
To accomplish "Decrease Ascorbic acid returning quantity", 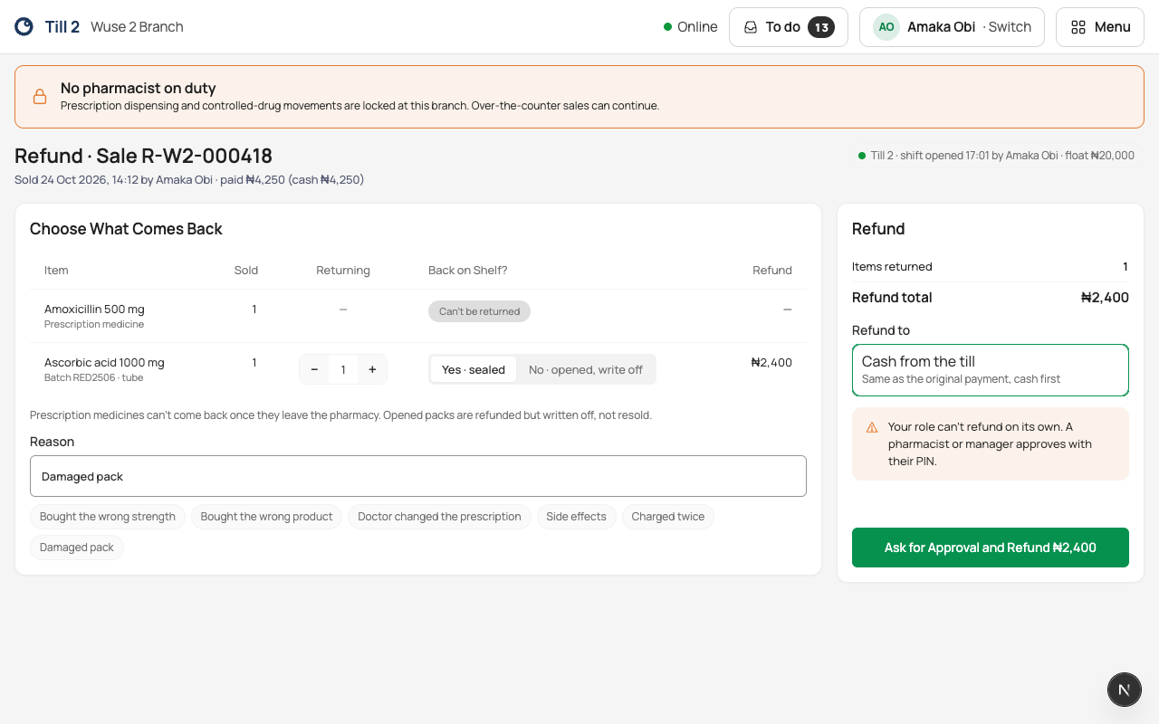I will coord(314,369).
